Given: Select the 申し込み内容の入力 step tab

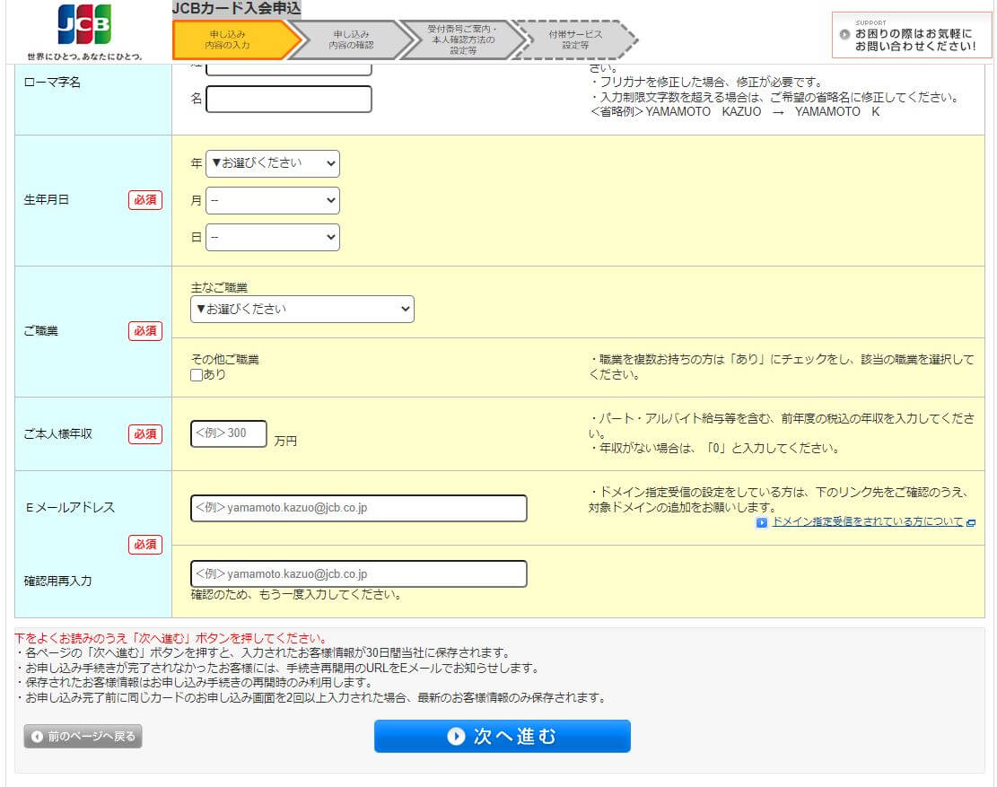Looking at the screenshot, I should pos(231,39).
